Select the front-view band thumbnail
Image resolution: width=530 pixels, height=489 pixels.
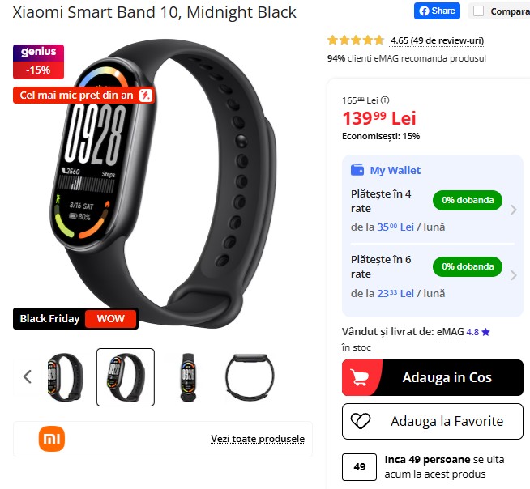pyautogui.click(x=188, y=377)
